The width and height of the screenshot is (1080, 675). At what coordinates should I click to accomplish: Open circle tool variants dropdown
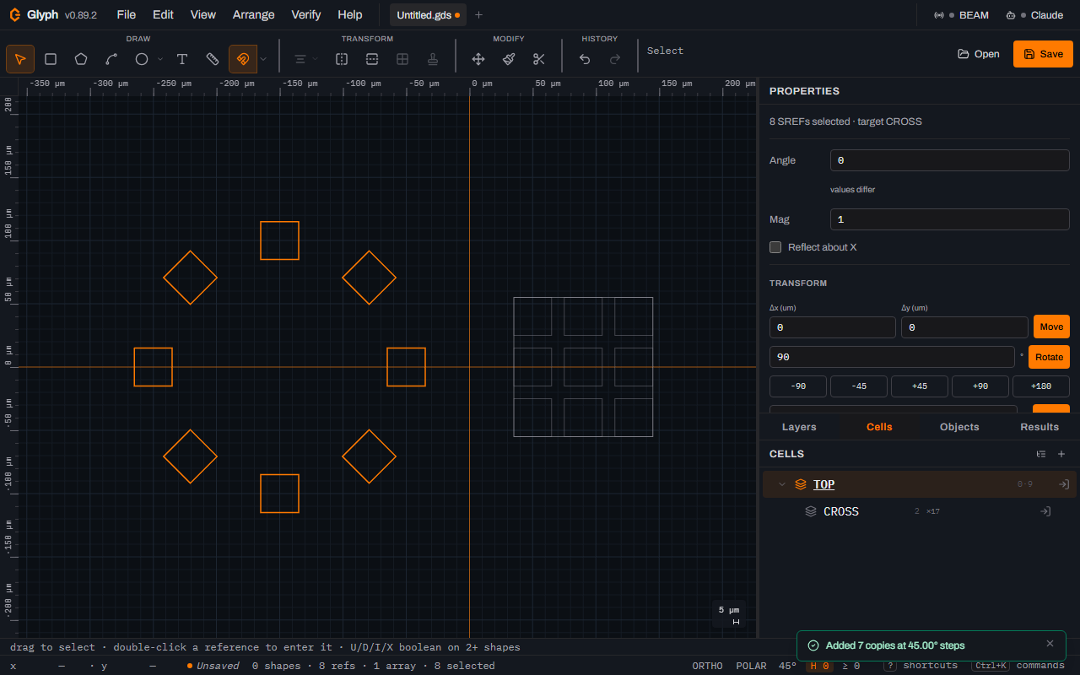pyautogui.click(x=160, y=59)
